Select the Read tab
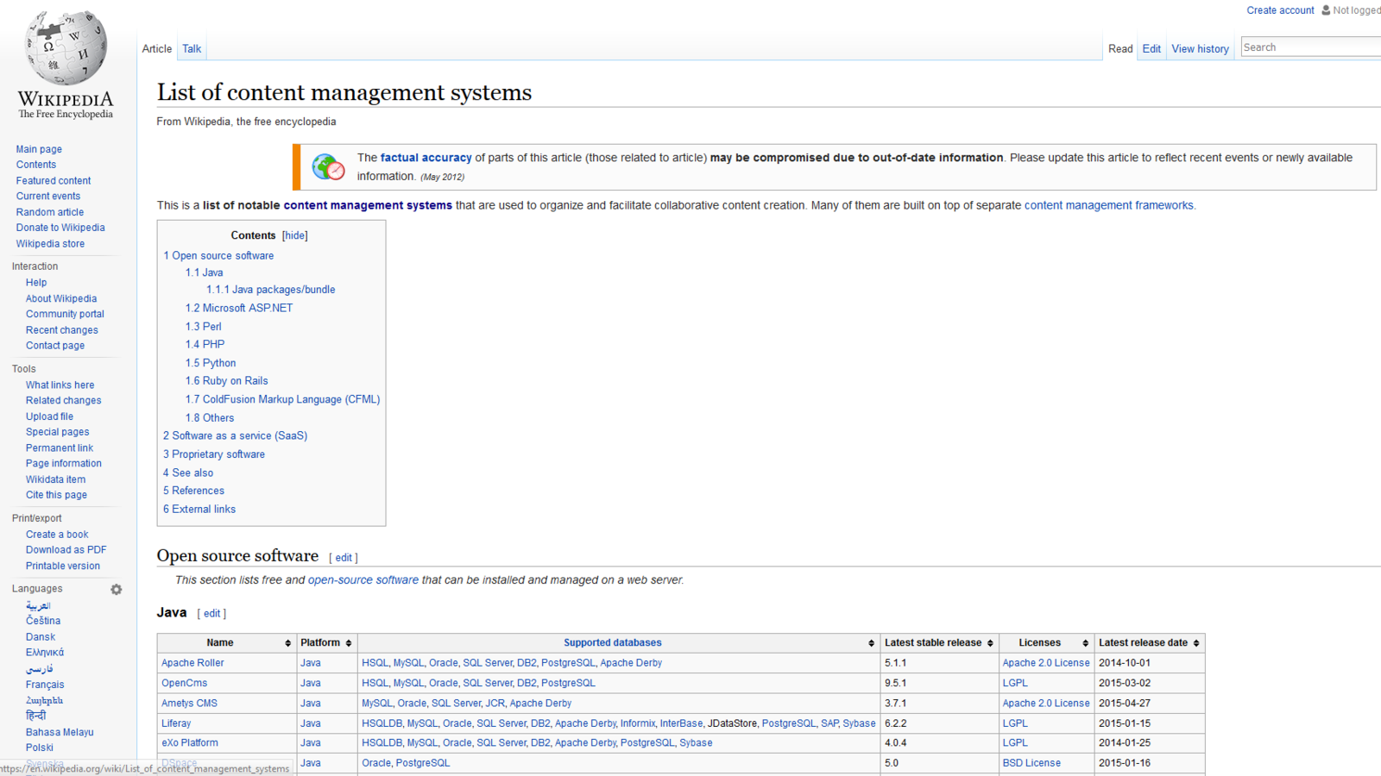This screenshot has height=776, width=1381. coord(1120,49)
